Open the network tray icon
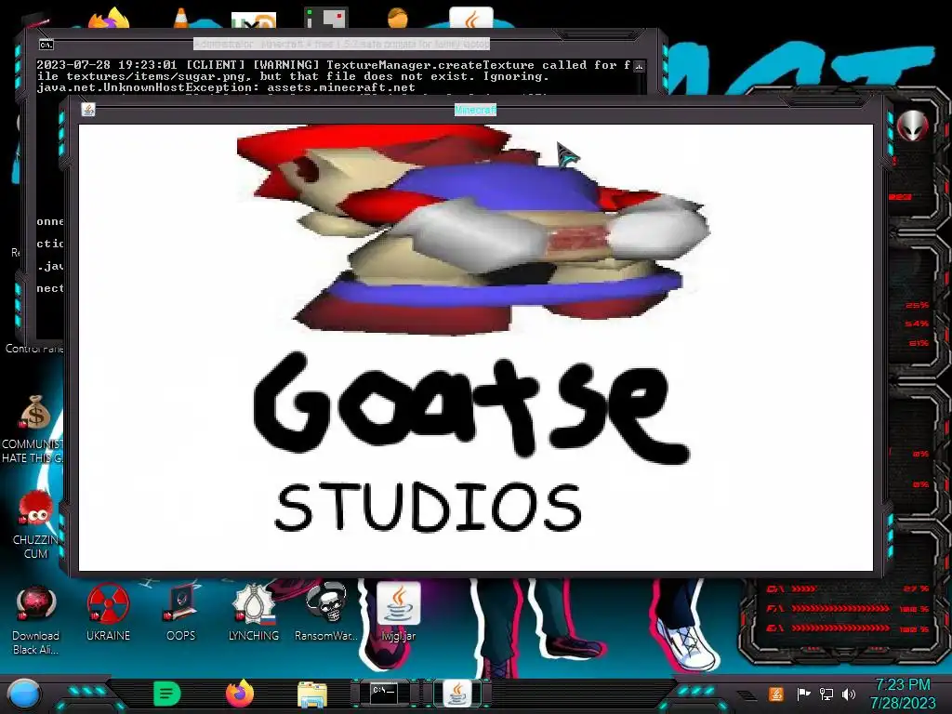The image size is (952, 714). pos(826,694)
